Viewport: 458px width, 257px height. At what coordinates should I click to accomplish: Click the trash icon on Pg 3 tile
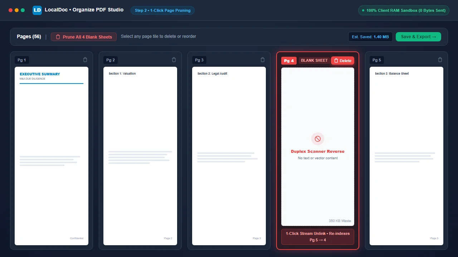point(263,60)
